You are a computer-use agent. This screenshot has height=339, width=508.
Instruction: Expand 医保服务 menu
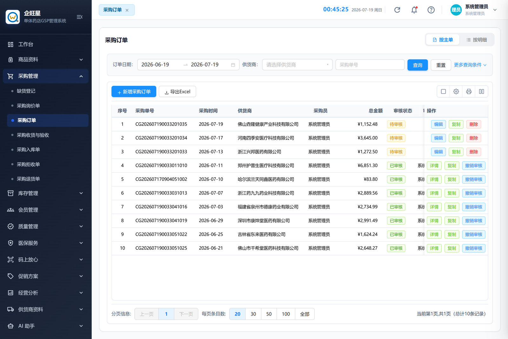pos(46,243)
